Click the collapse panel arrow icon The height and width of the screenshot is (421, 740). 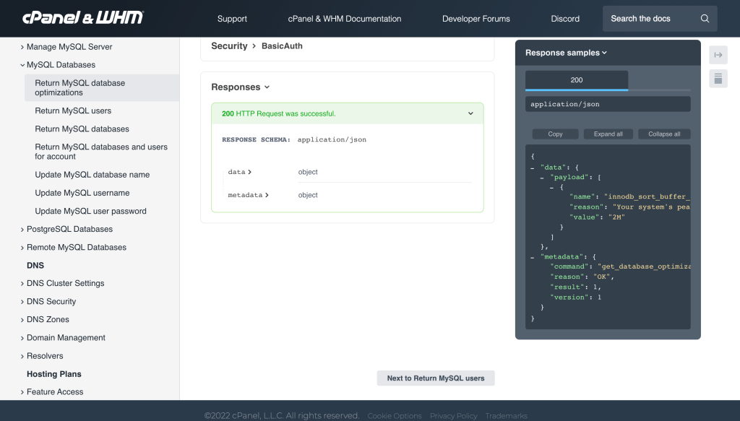click(718, 55)
